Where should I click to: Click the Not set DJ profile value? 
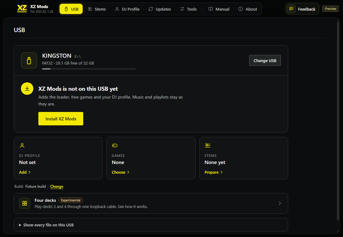pyautogui.click(x=27, y=162)
